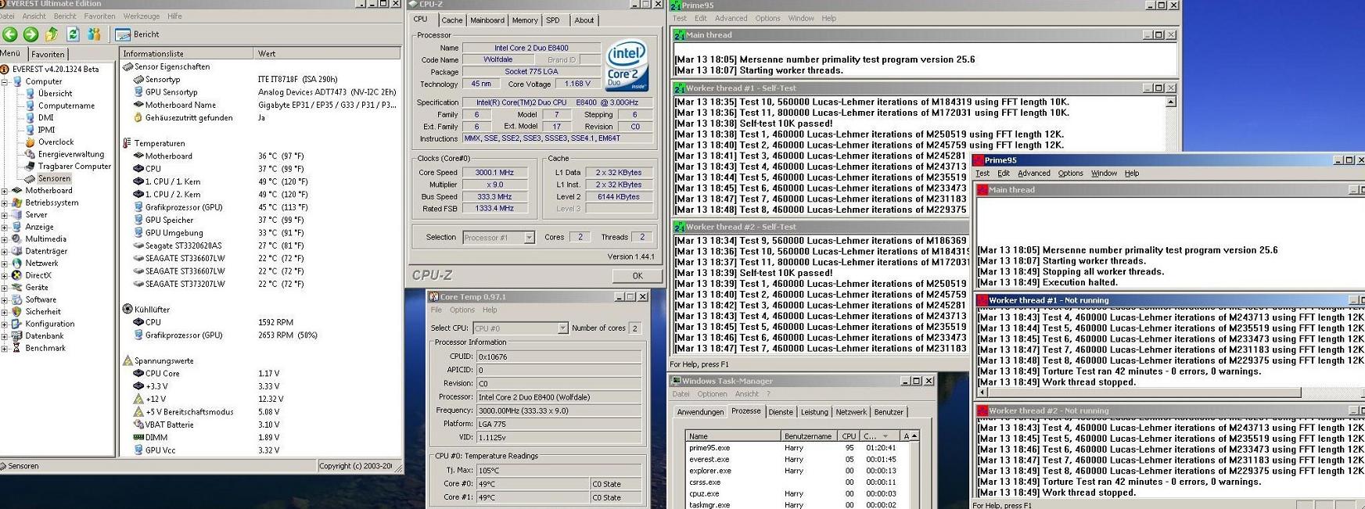Click the Core Temp title bar icon

433,297
